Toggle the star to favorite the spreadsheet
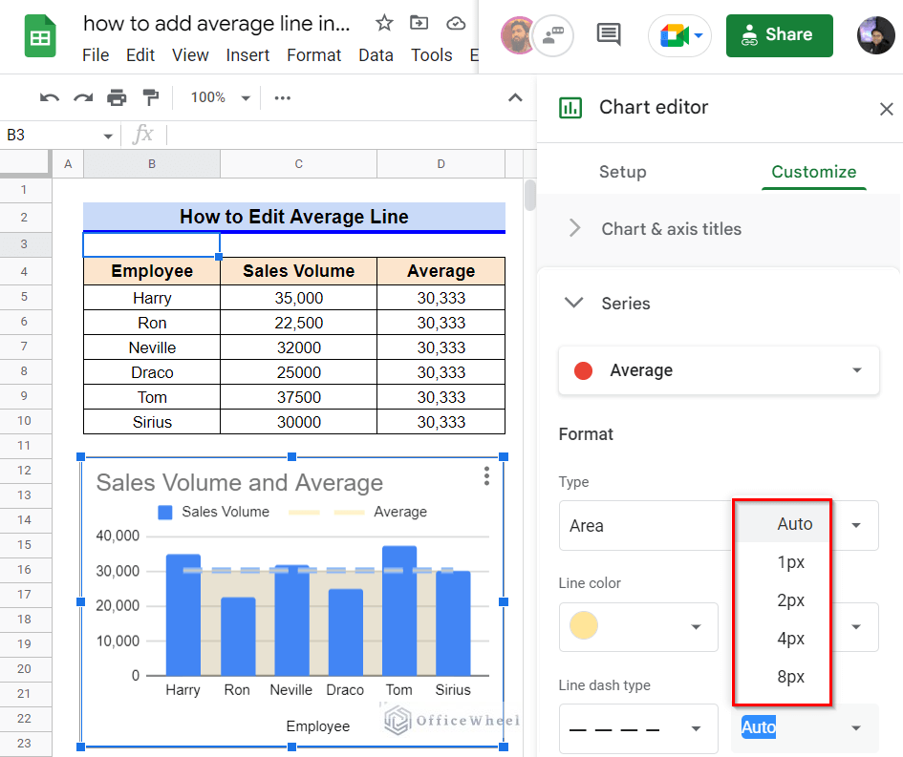The width and height of the screenshot is (903, 757). 382,24
